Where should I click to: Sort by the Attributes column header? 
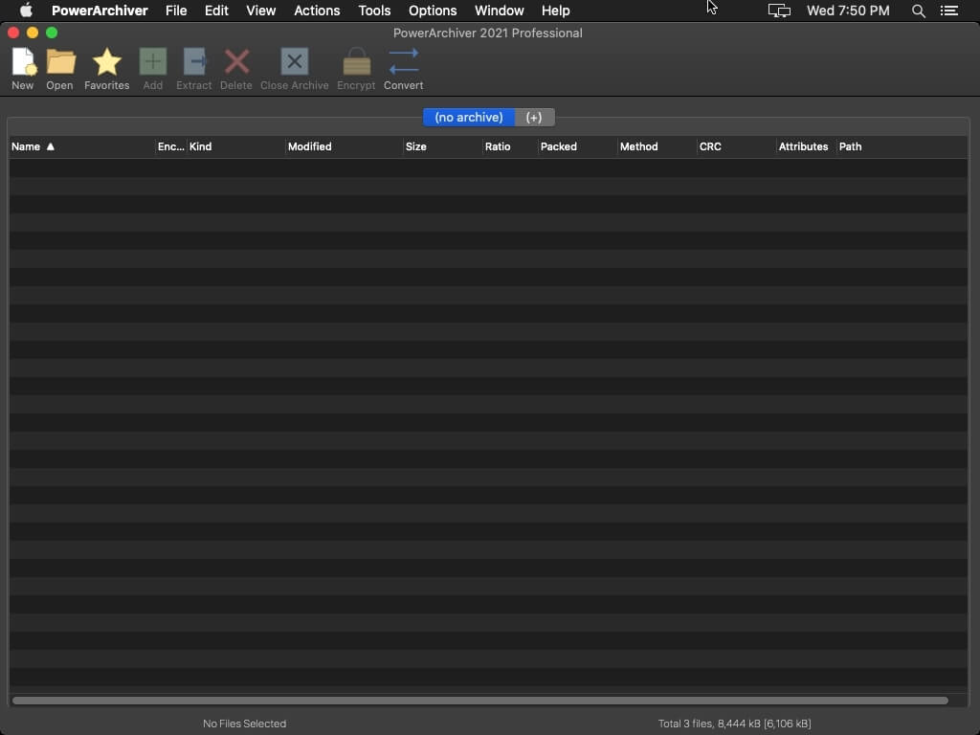(x=806, y=146)
